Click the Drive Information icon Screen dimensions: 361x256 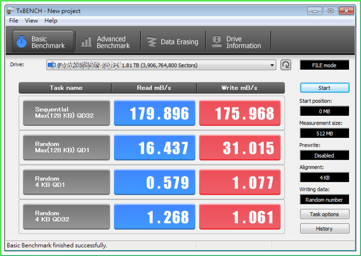click(217, 42)
